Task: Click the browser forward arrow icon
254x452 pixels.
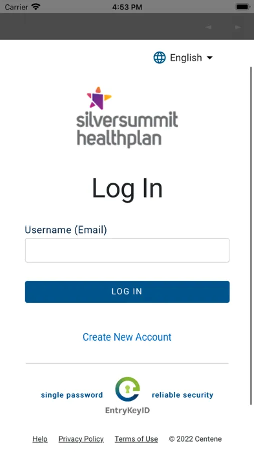Action: 238,27
